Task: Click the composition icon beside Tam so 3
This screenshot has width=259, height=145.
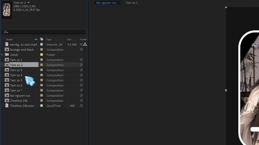Action: pos(7,70)
